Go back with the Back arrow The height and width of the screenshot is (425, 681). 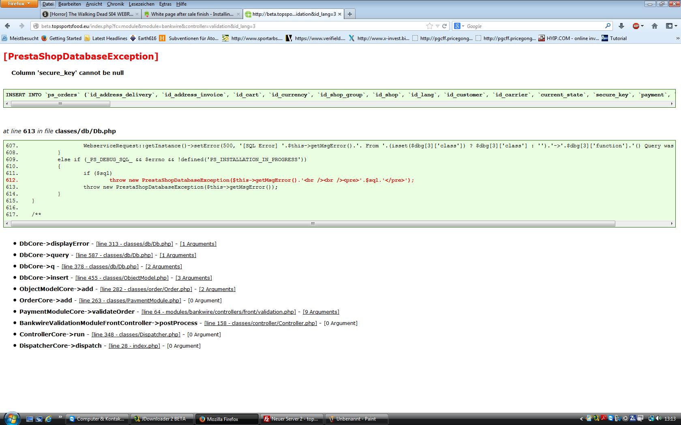coord(7,26)
